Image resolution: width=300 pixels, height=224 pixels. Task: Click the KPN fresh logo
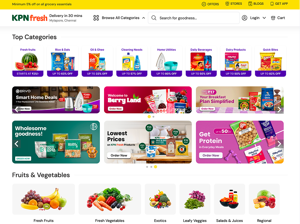coord(30,18)
